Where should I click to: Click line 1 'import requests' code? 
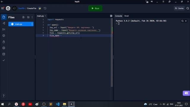tap(56, 19)
